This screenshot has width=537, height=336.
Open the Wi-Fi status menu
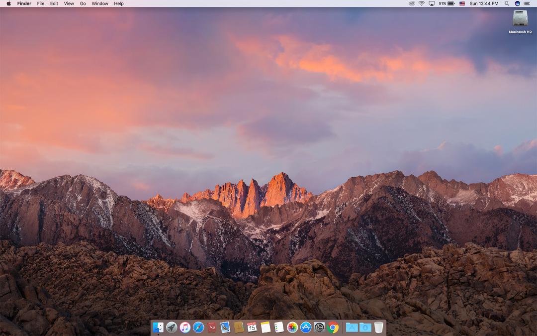[x=422, y=3]
